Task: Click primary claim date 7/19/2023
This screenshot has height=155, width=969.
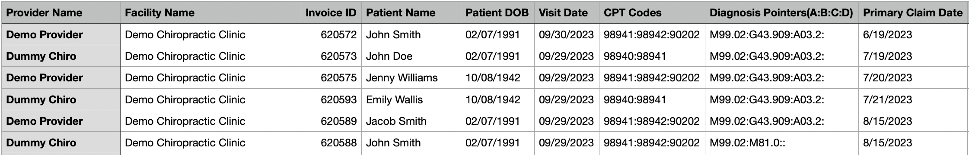Action: pyautogui.click(x=913, y=56)
